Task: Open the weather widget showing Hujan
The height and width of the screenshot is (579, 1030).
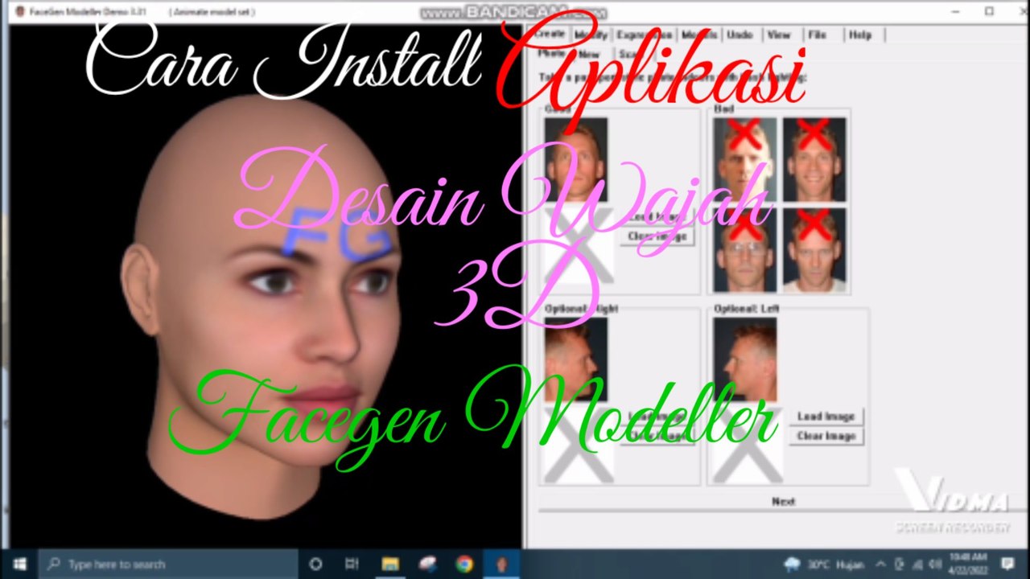Action: point(825,564)
